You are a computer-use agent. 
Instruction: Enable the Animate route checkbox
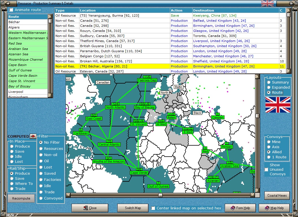[11, 10]
